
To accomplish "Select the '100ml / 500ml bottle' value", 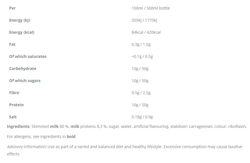I will [x=151, y=8].
